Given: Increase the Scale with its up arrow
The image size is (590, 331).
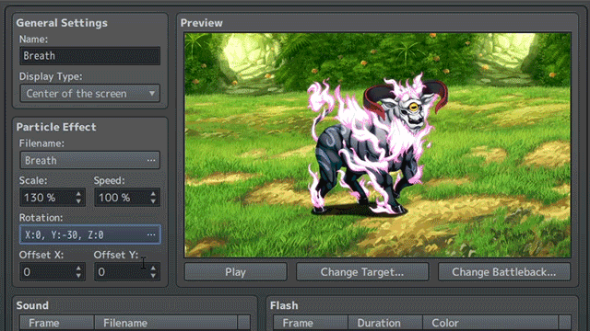Looking at the screenshot, I should pyautogui.click(x=78, y=194).
